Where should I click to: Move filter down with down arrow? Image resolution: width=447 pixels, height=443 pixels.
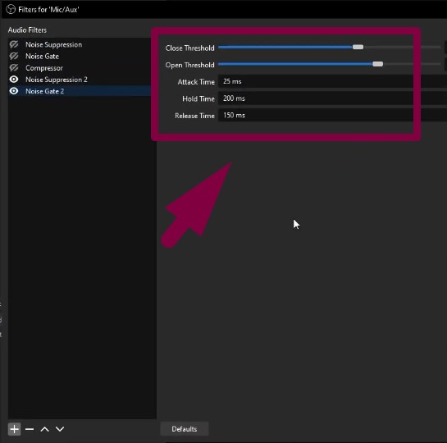point(60,429)
